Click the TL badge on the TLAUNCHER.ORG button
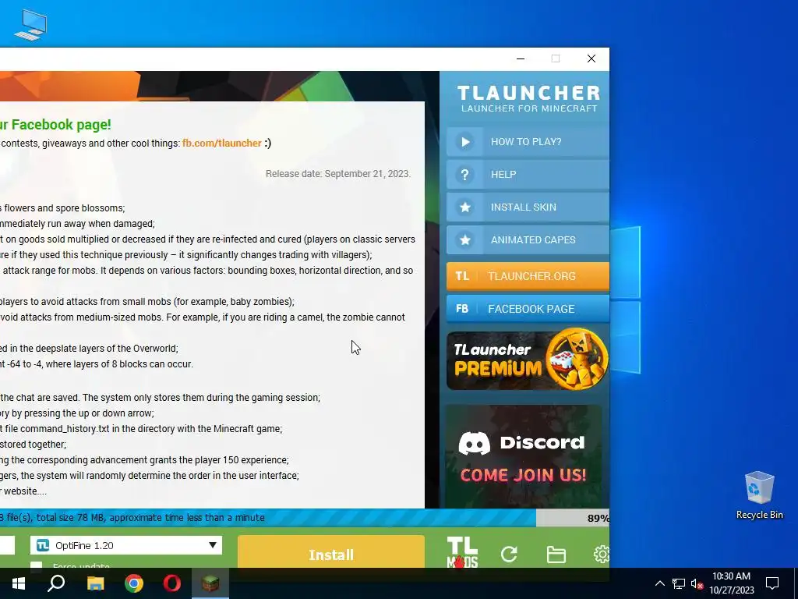The width and height of the screenshot is (798, 599). click(462, 276)
